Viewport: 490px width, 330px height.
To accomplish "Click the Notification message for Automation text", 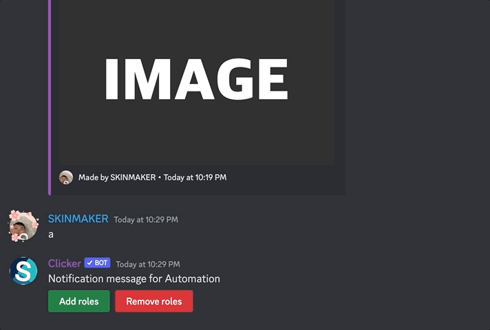I will click(134, 278).
